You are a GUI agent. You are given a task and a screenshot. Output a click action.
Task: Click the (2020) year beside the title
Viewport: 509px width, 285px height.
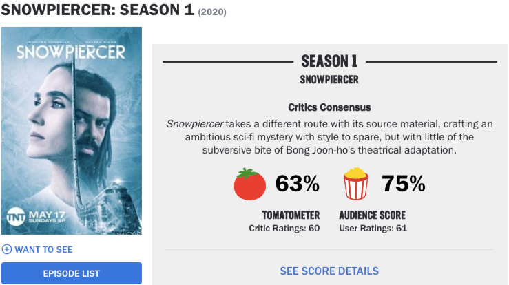coord(212,13)
